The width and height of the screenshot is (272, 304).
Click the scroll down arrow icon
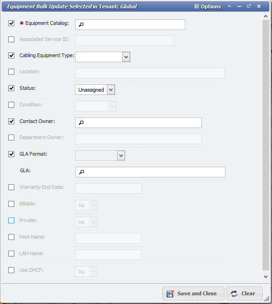coord(266,277)
